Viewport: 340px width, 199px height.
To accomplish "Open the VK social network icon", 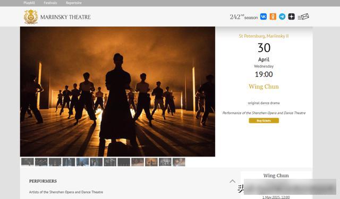I will (263, 16).
